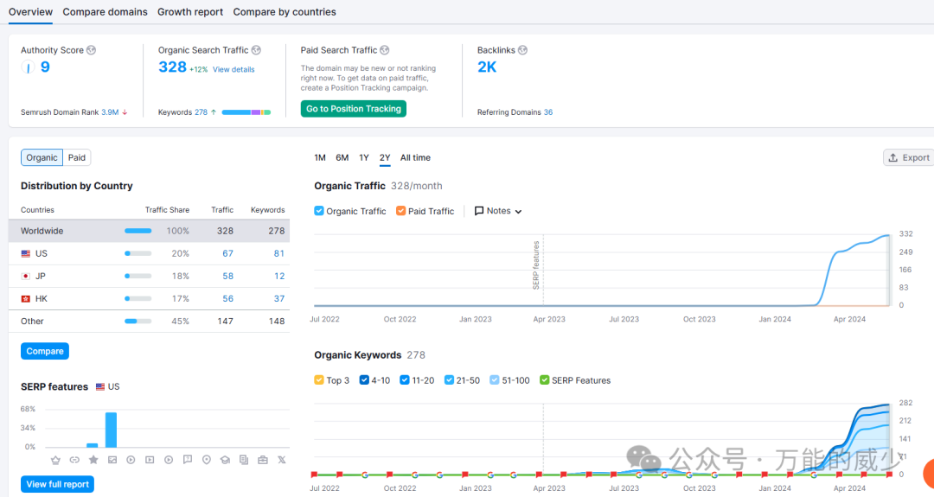Screen dimensions: 934x497
Task: Open the Notes dropdown
Action: coord(499,211)
